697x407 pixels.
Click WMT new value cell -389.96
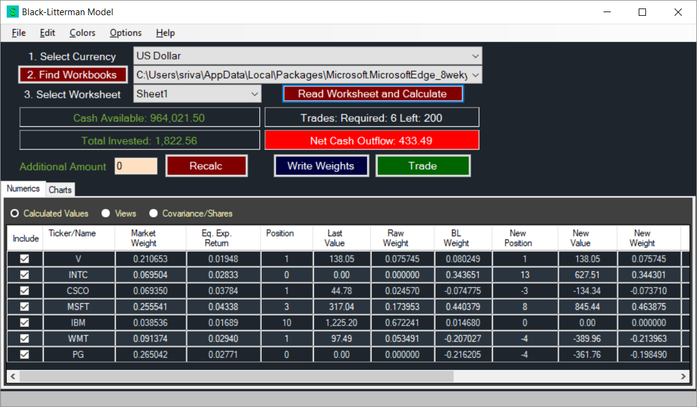(588, 339)
